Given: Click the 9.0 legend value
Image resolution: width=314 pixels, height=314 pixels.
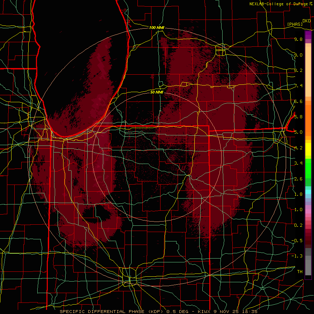Looking at the screenshot, I should point(298,55).
